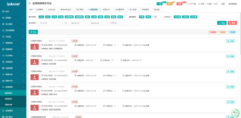Click the sidebar collapse hamburger icon

click(30, 3)
